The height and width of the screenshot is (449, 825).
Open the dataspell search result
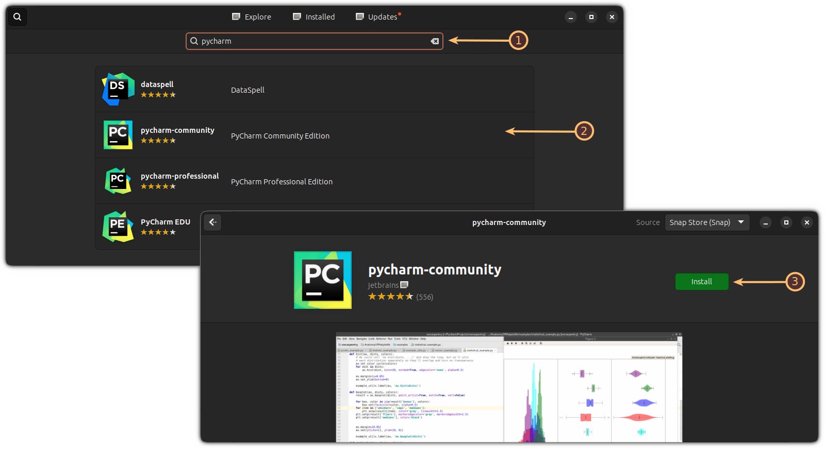tap(315, 89)
